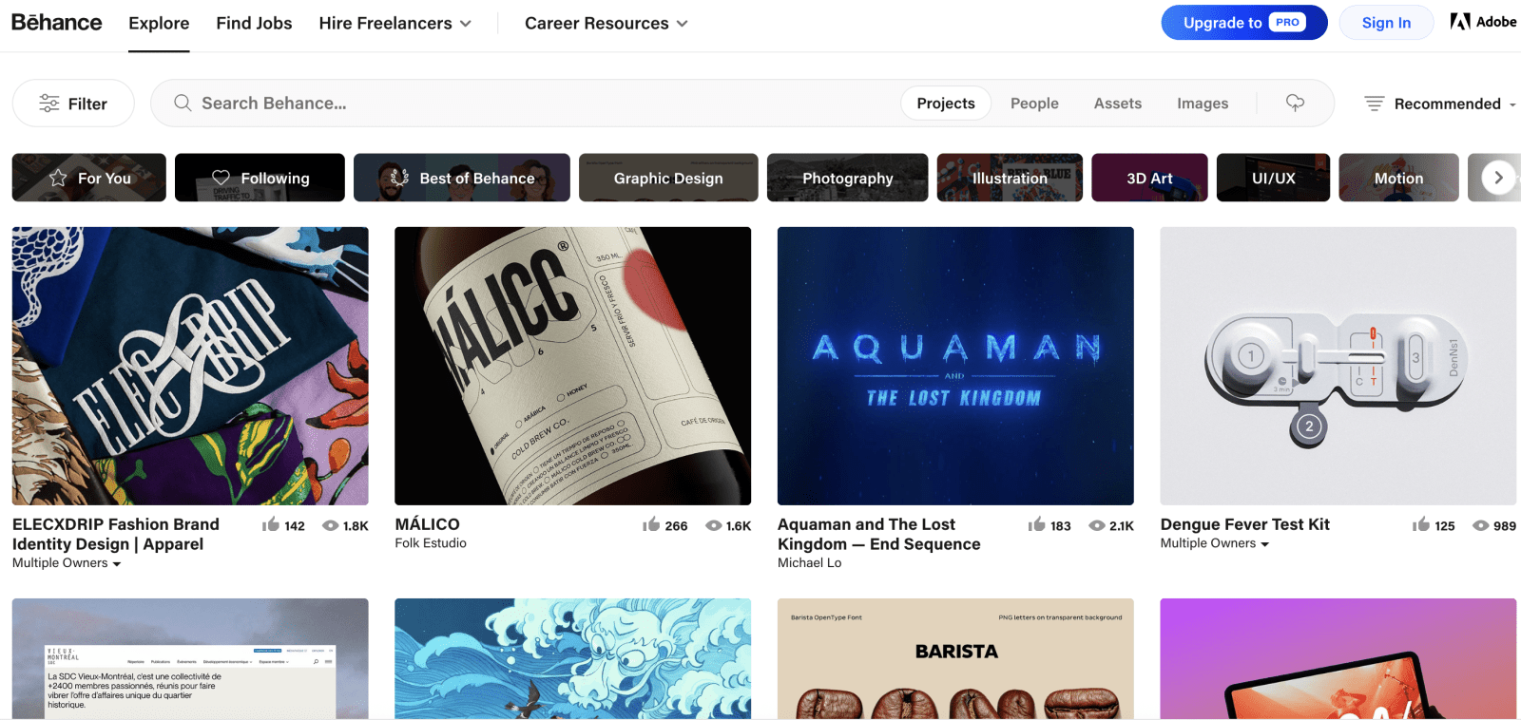Select the Following feed category

[260, 178]
